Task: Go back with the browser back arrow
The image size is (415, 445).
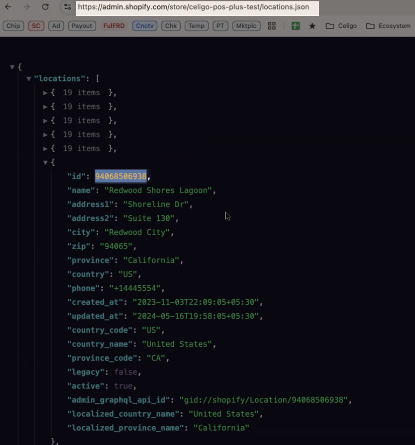Action: pyautogui.click(x=8, y=7)
